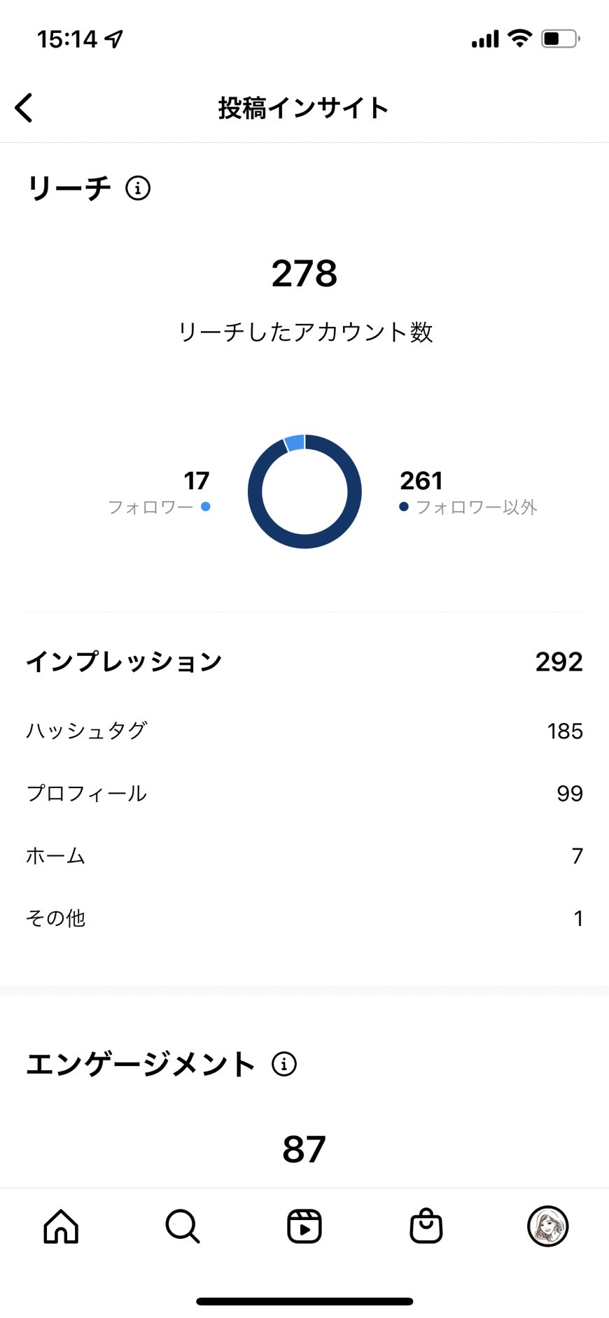Tap the reach donut chart ring
609x1318 pixels.
point(304,491)
